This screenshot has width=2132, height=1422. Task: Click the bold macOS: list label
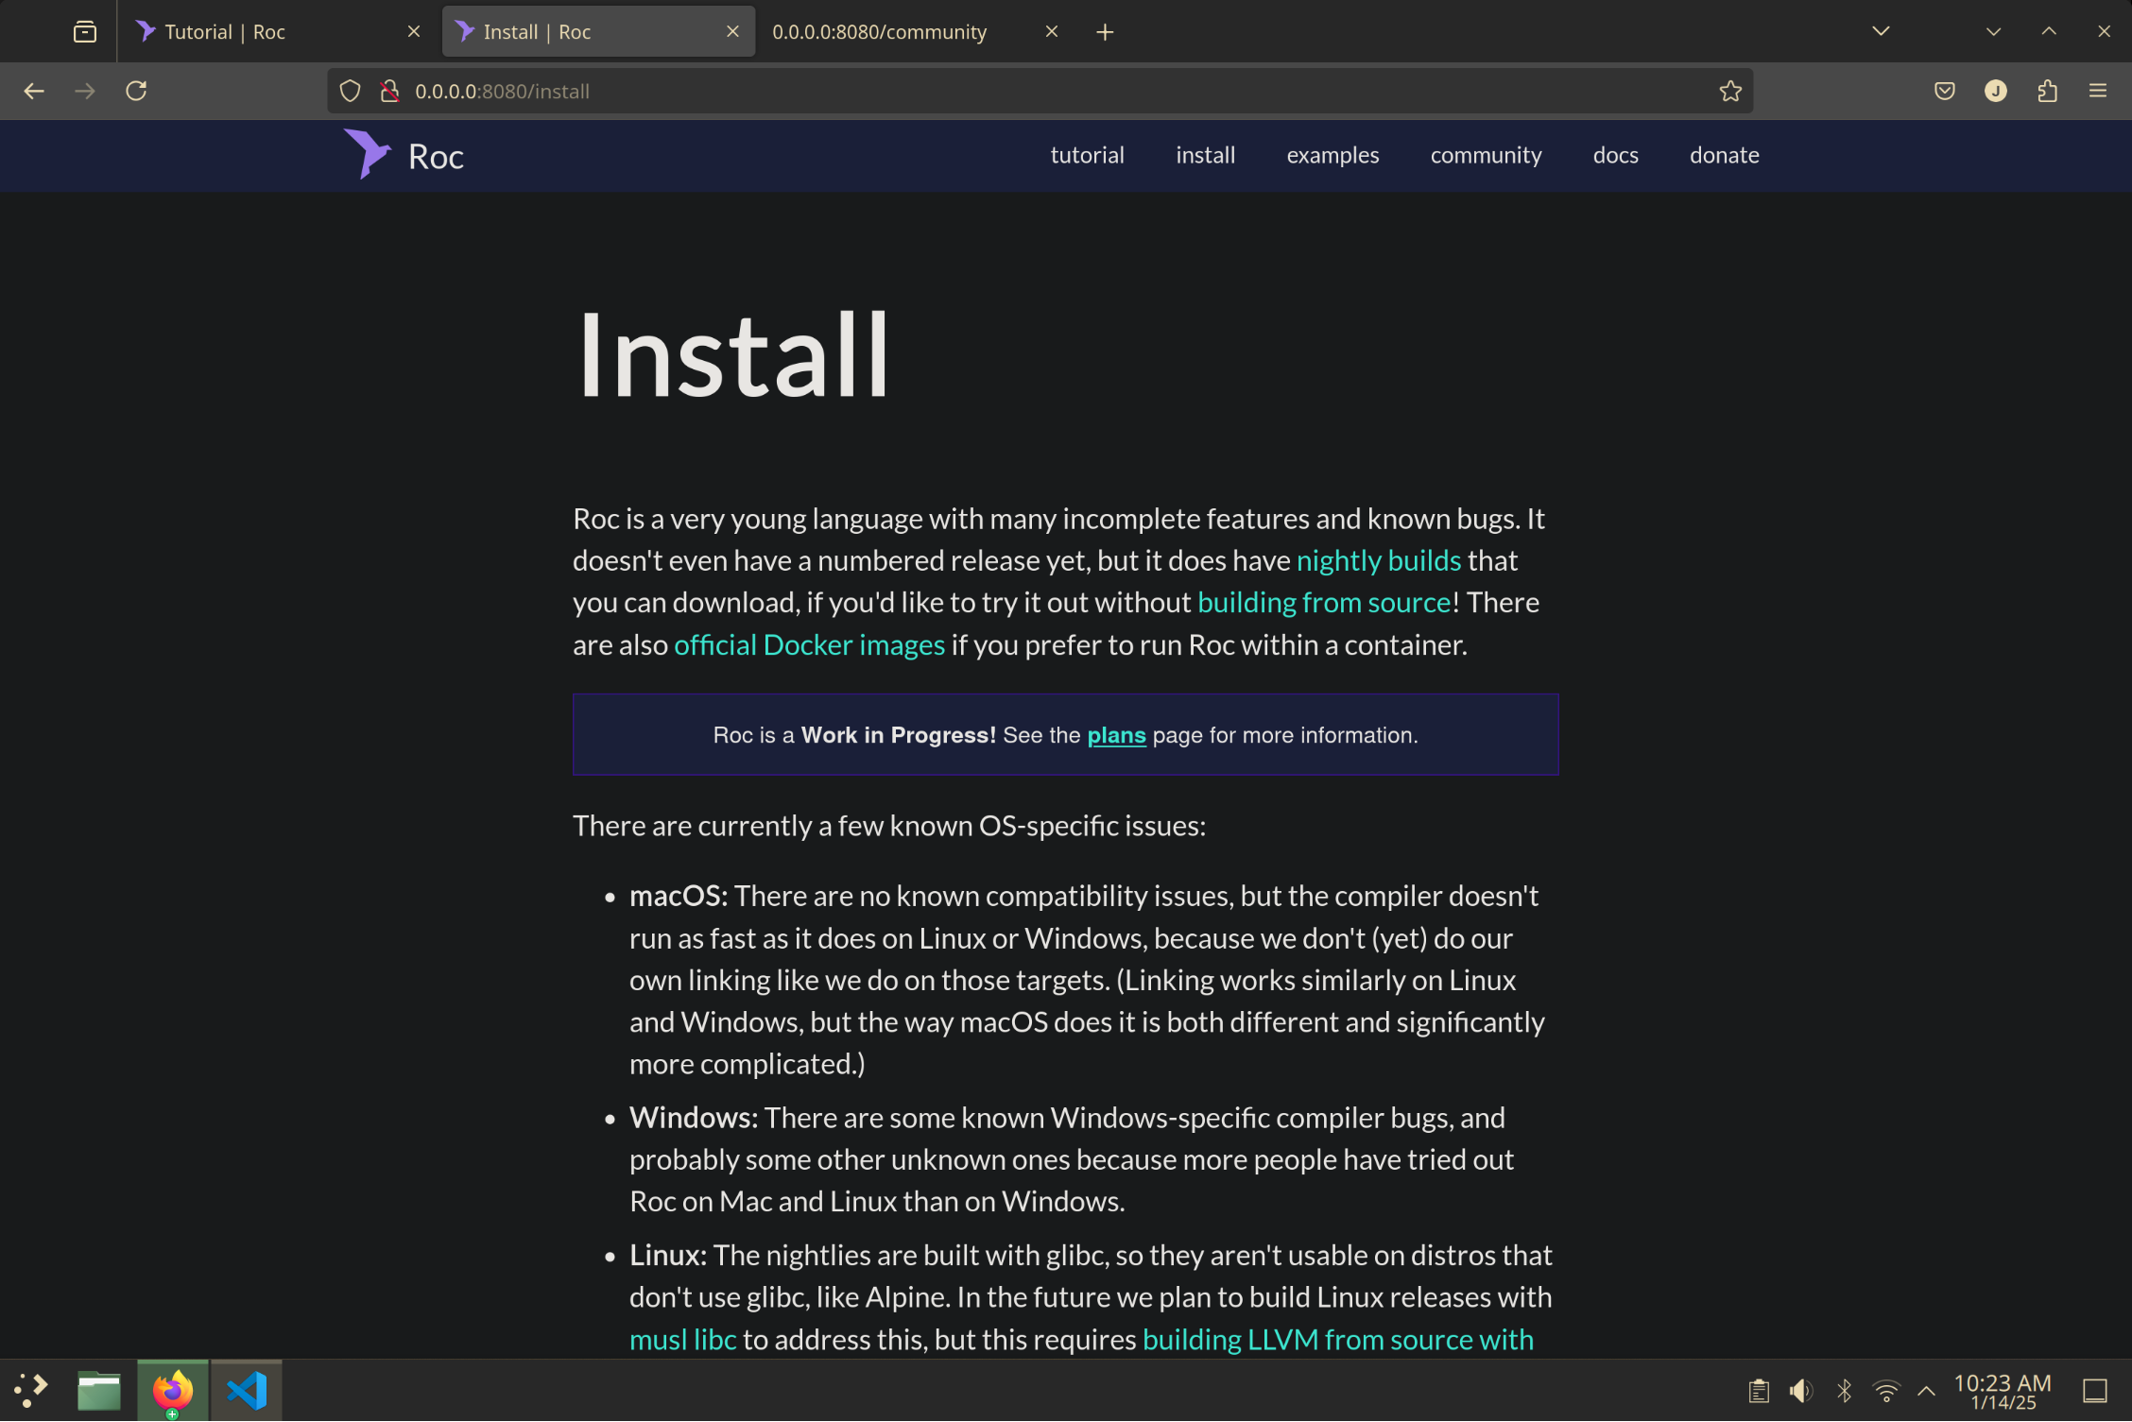tap(679, 896)
